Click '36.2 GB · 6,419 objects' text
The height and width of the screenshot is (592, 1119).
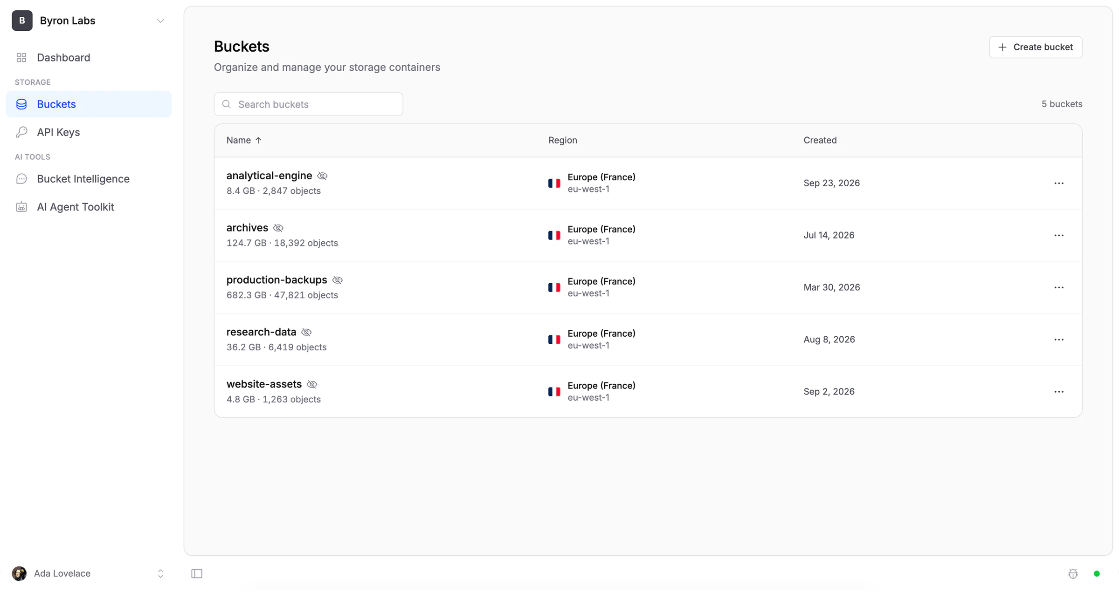point(276,347)
